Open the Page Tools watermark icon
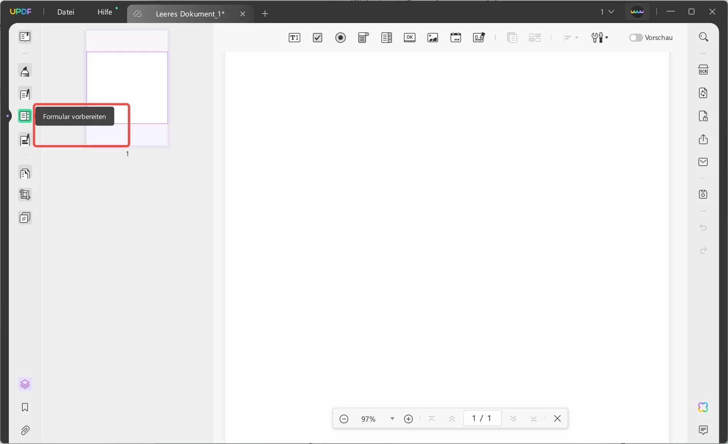Viewport: 728px width, 444px height. [25, 218]
